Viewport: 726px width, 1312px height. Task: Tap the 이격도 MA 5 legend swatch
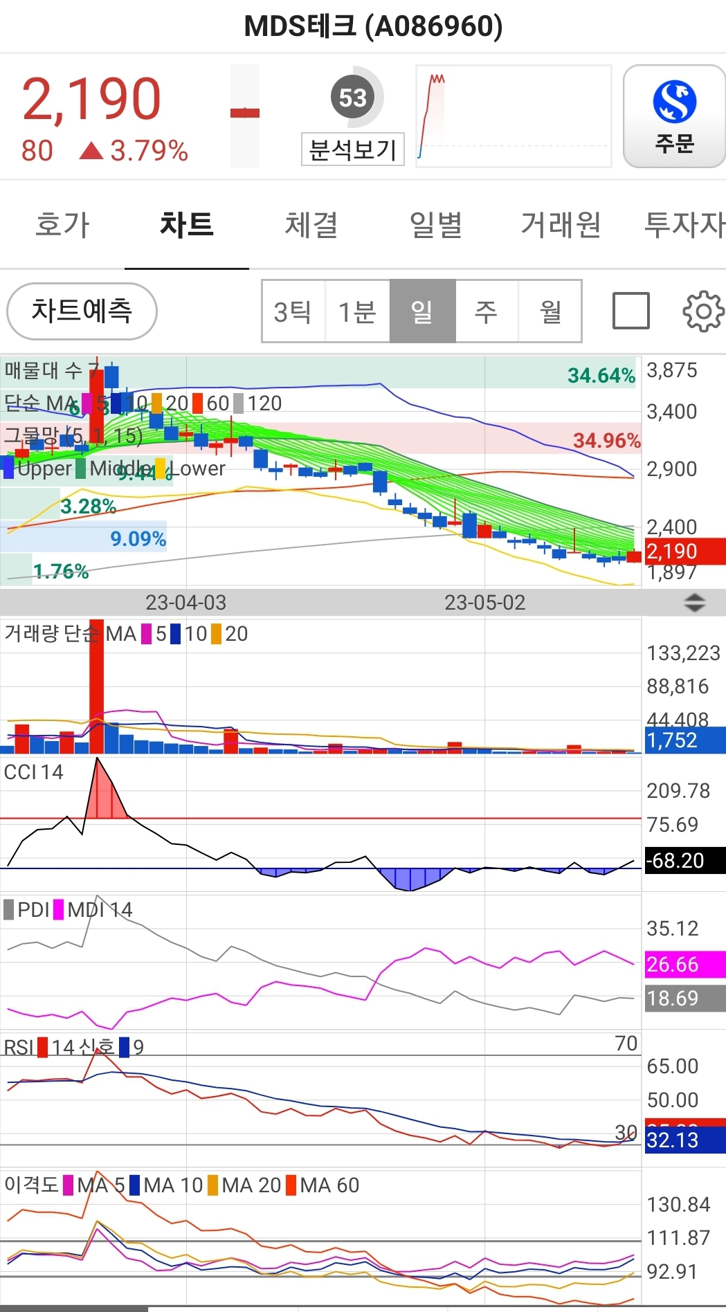69,1185
